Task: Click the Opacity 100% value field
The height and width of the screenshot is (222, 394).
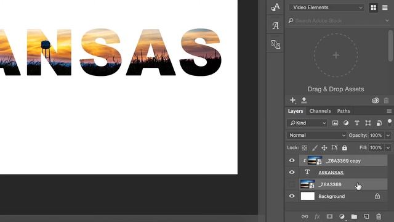Action: click(376, 136)
